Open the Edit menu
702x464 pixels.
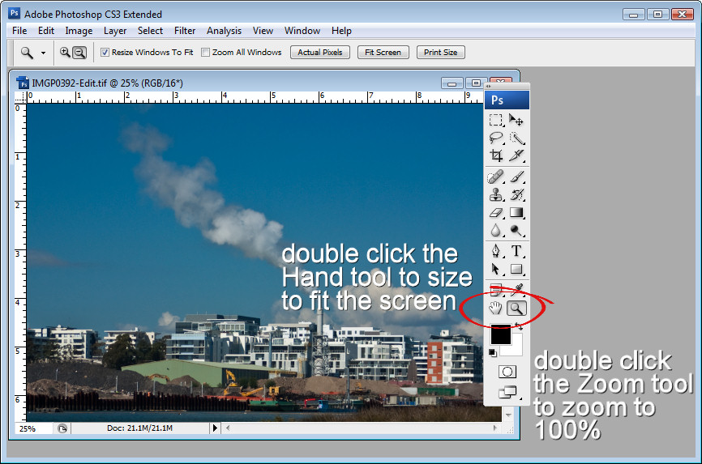tap(46, 31)
